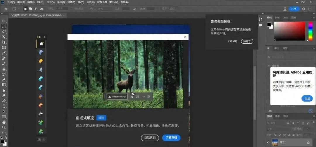Select the Rectangle shape tool
The image size is (316, 147).
(x=4, y=117)
